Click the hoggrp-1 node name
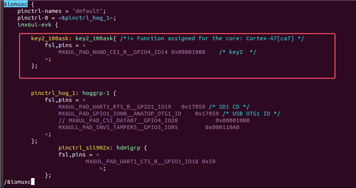The height and width of the screenshot is (188, 356). tap(96, 93)
